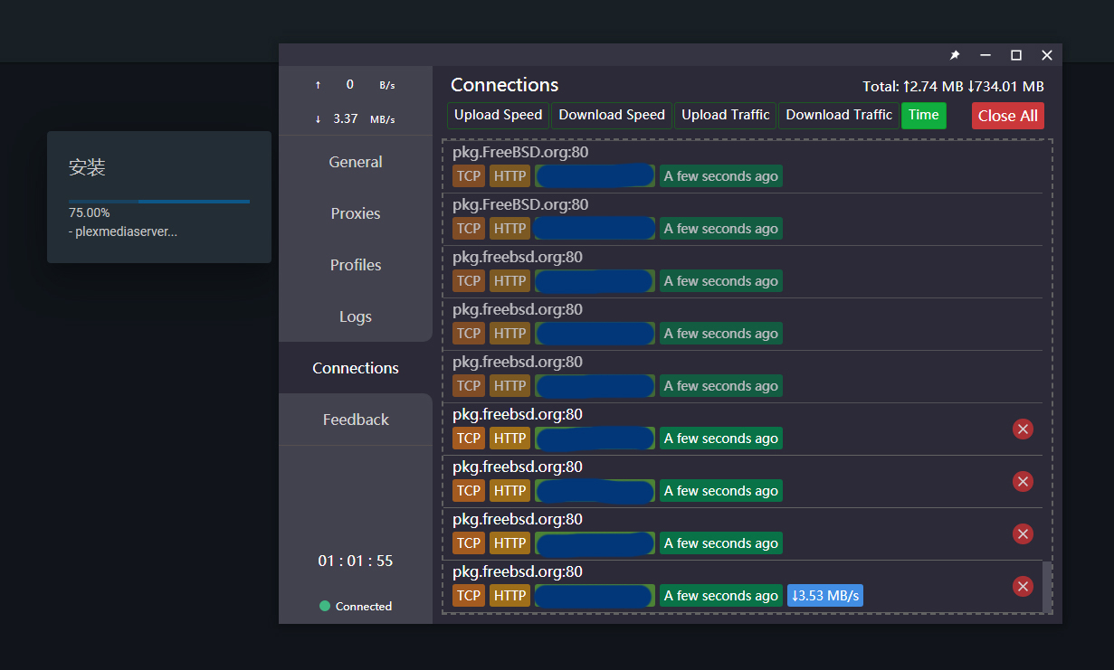Viewport: 1114px width, 670px height.
Task: Switch to the Proxies tab
Action: (356, 213)
